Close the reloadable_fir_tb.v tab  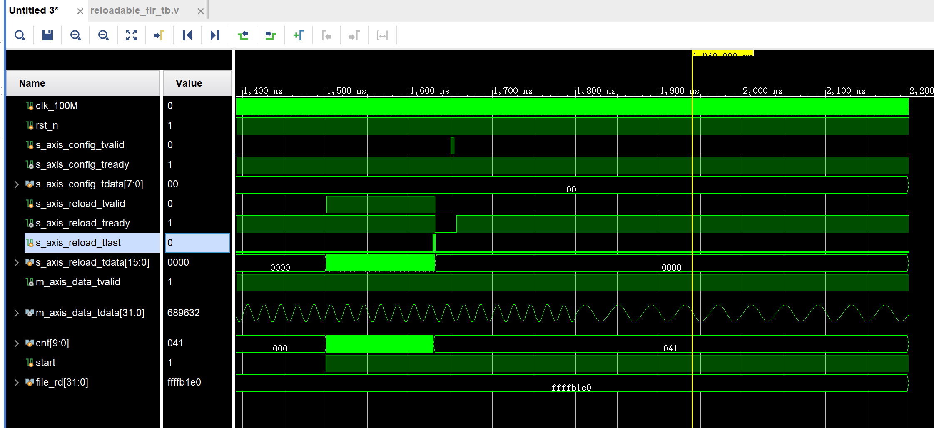tap(201, 11)
